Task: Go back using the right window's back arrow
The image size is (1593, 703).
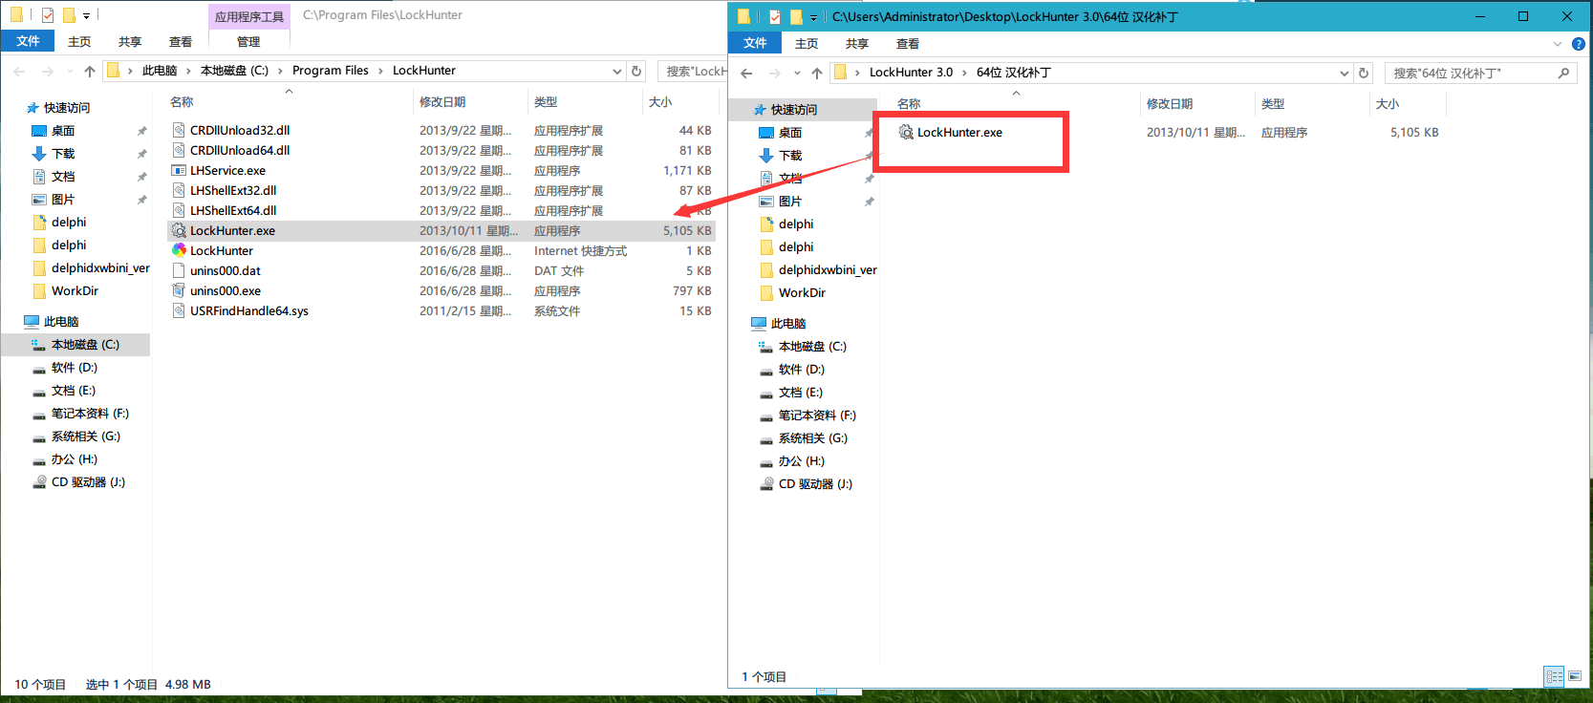Action: pos(746,73)
